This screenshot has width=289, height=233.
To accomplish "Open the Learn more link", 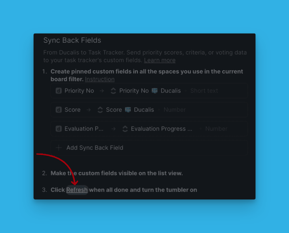I will point(160,60).
